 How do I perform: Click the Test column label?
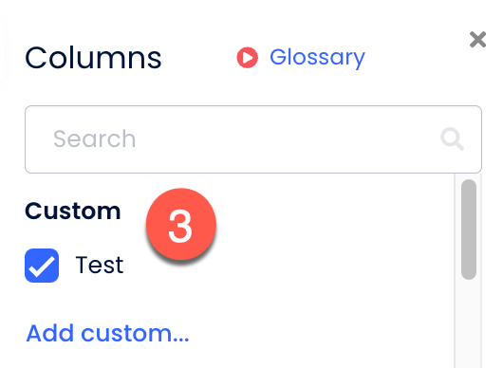click(100, 266)
